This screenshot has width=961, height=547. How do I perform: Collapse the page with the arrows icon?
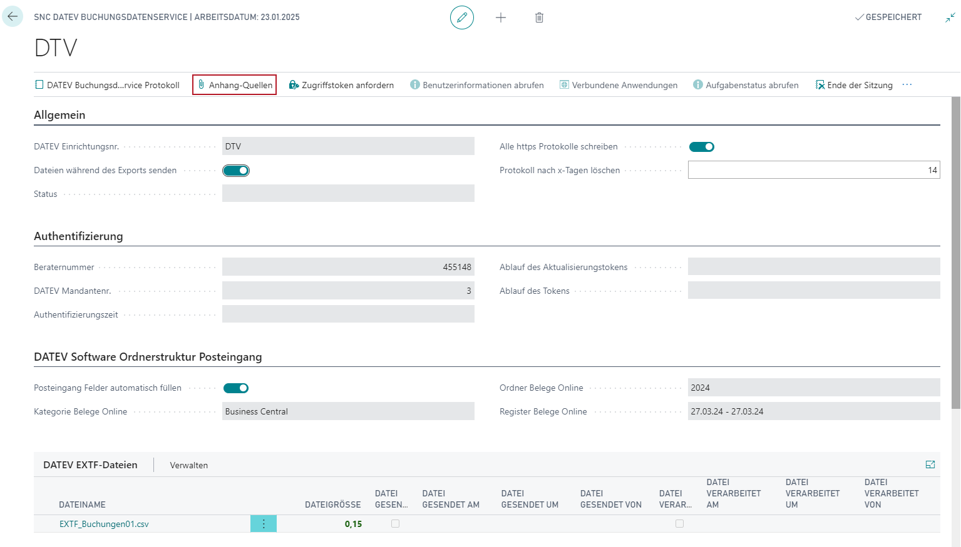(950, 18)
